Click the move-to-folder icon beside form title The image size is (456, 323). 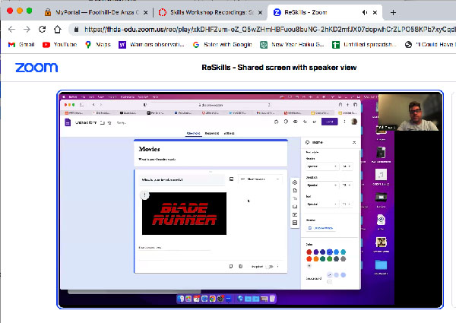[x=102, y=122]
